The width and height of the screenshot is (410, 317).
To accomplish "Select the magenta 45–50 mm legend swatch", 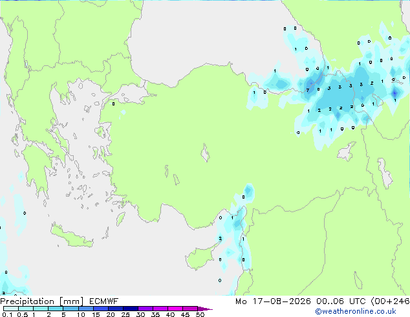I will tap(190, 309).
